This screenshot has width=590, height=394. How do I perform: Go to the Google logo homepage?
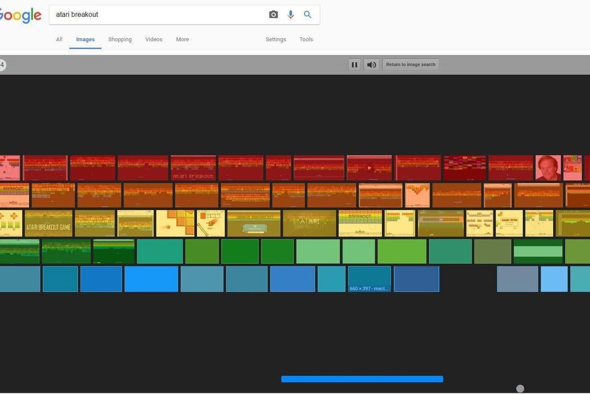click(x=19, y=16)
